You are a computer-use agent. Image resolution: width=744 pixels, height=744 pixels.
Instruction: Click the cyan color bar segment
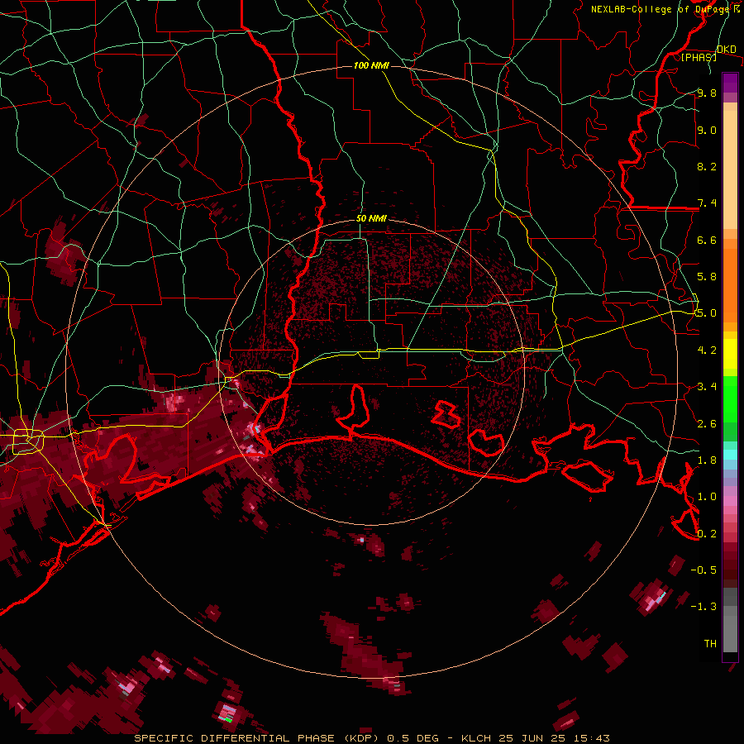pyautogui.click(x=730, y=455)
